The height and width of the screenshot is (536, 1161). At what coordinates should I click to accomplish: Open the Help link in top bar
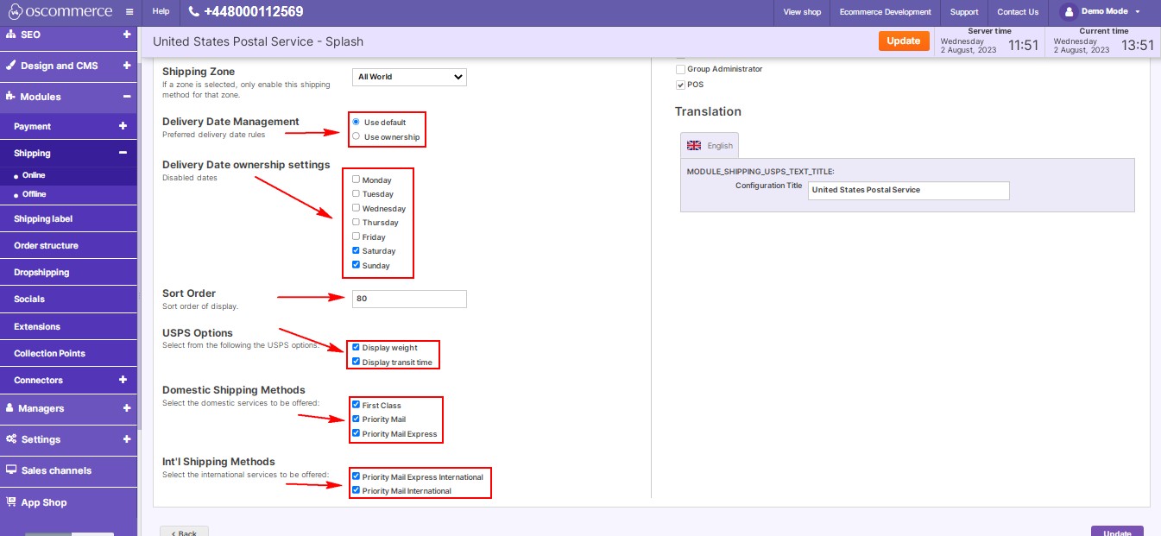click(161, 12)
